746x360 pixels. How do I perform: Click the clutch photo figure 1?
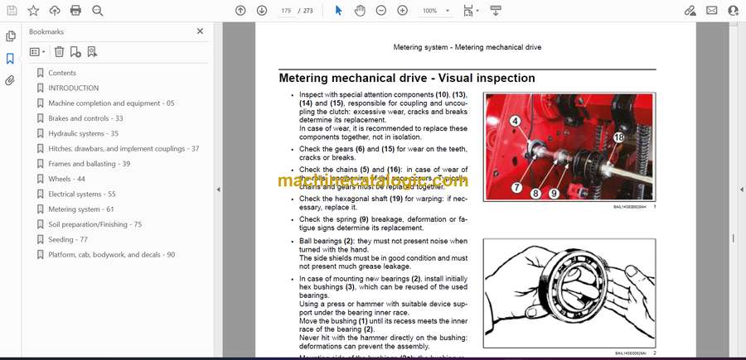(569, 146)
